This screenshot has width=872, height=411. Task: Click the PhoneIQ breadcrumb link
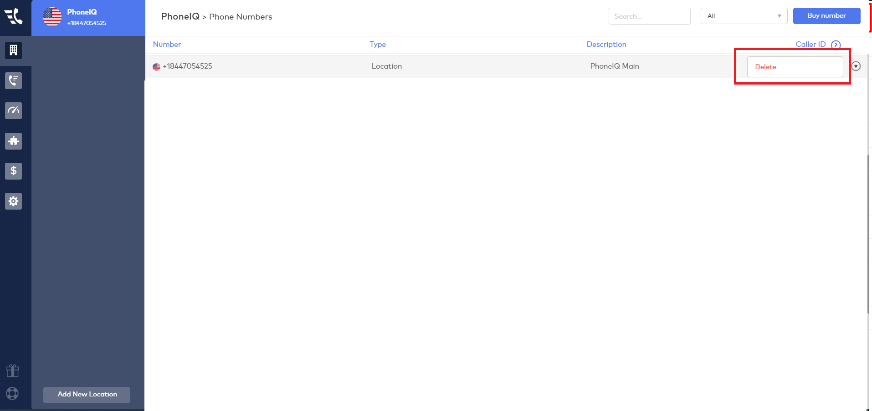(180, 16)
